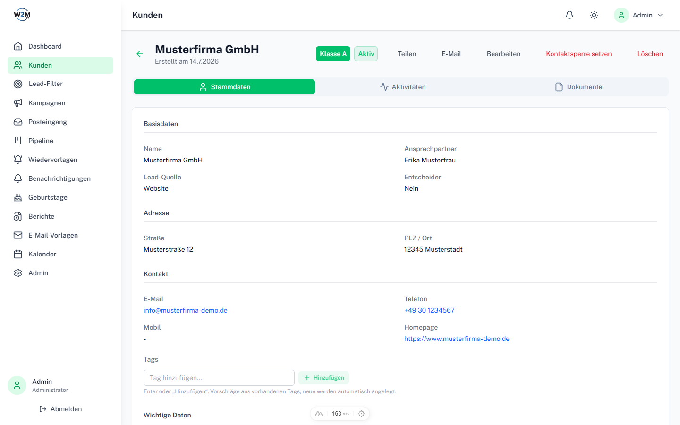Click the Pipeline columns icon
Viewport: 680px width, 425px height.
pos(18,141)
